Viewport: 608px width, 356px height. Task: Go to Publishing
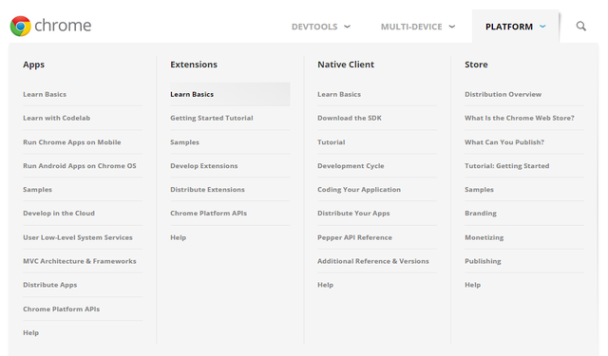point(484,261)
